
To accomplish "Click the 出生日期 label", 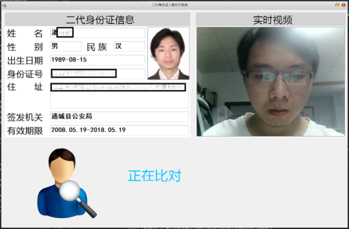I will pos(24,60).
